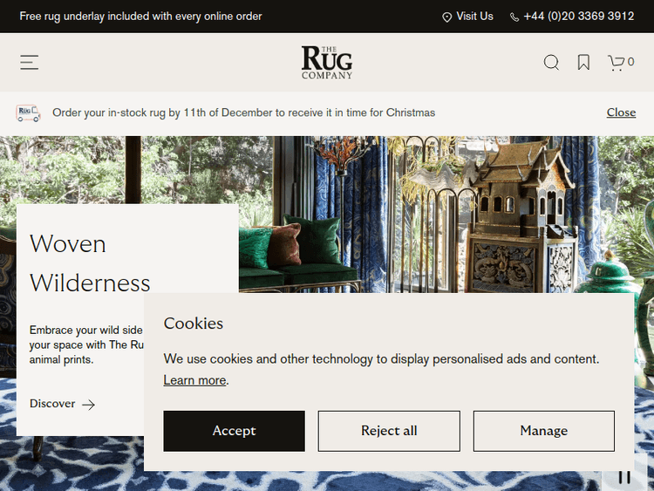
Task: Click the arrow icon next to Discover
Action: (x=88, y=405)
